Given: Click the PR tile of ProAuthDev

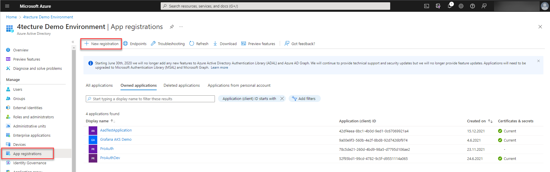Looking at the screenshot, I should 93,158.
